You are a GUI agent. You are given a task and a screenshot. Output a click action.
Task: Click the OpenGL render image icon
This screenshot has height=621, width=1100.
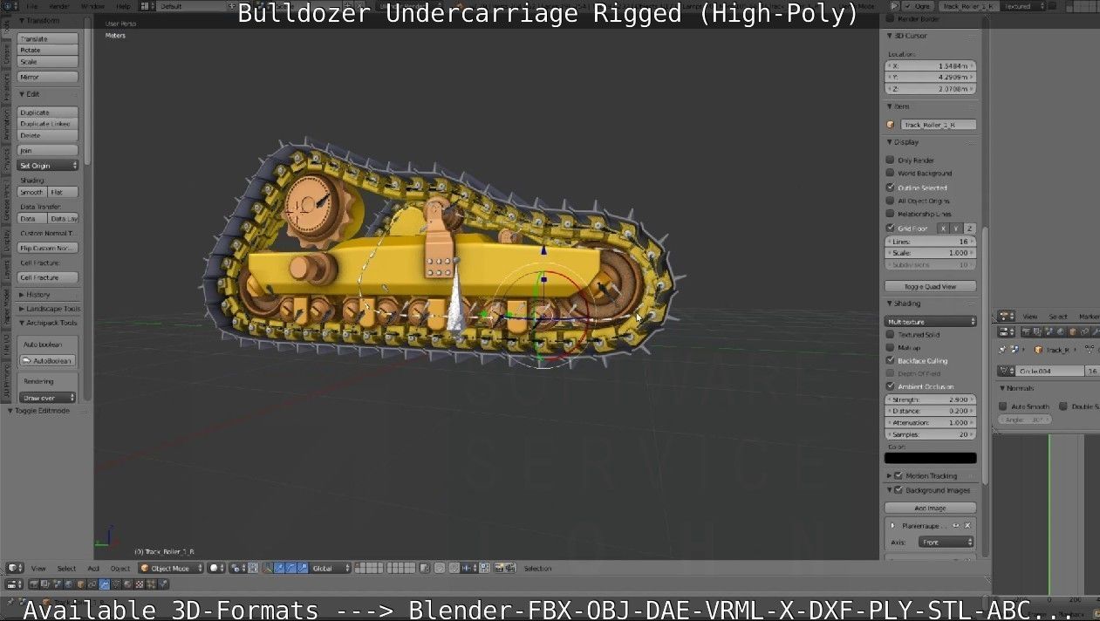(x=499, y=568)
